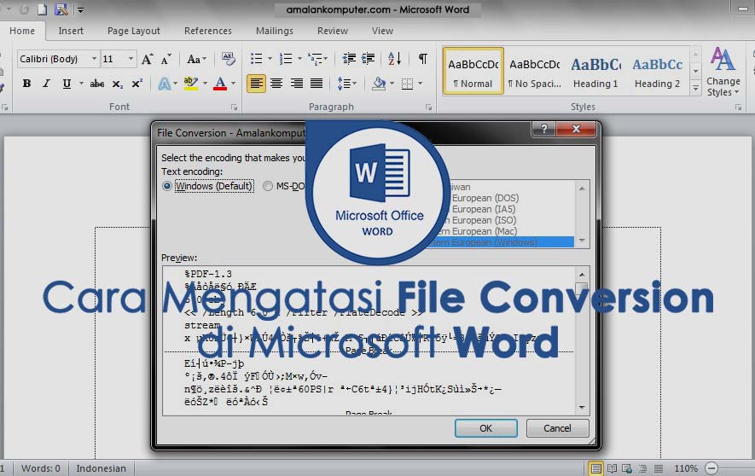Apply the Heading 2 style
Screen dimensions: 755x476
[x=658, y=72]
